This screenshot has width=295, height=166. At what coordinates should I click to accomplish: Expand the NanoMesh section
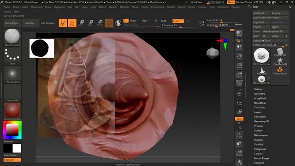[260, 103]
